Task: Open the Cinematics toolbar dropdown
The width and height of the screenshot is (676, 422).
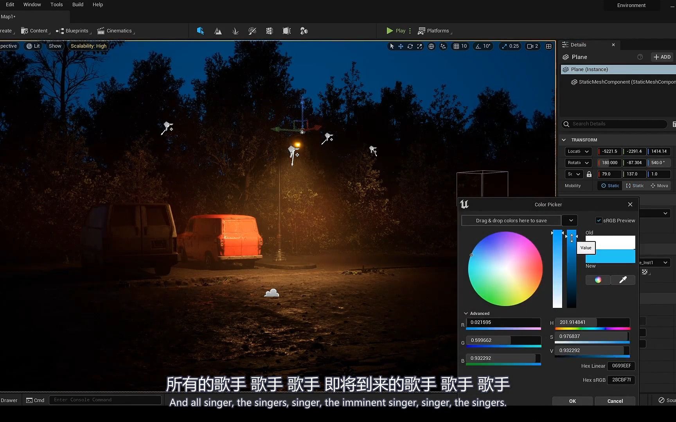Action: point(115,31)
